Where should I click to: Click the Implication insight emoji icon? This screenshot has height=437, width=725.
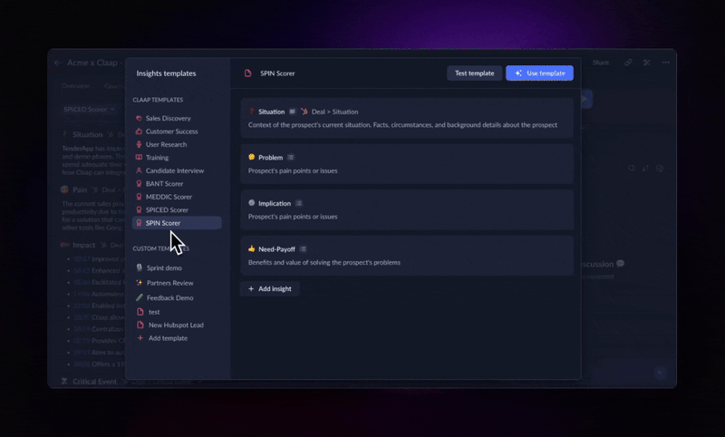coord(252,203)
